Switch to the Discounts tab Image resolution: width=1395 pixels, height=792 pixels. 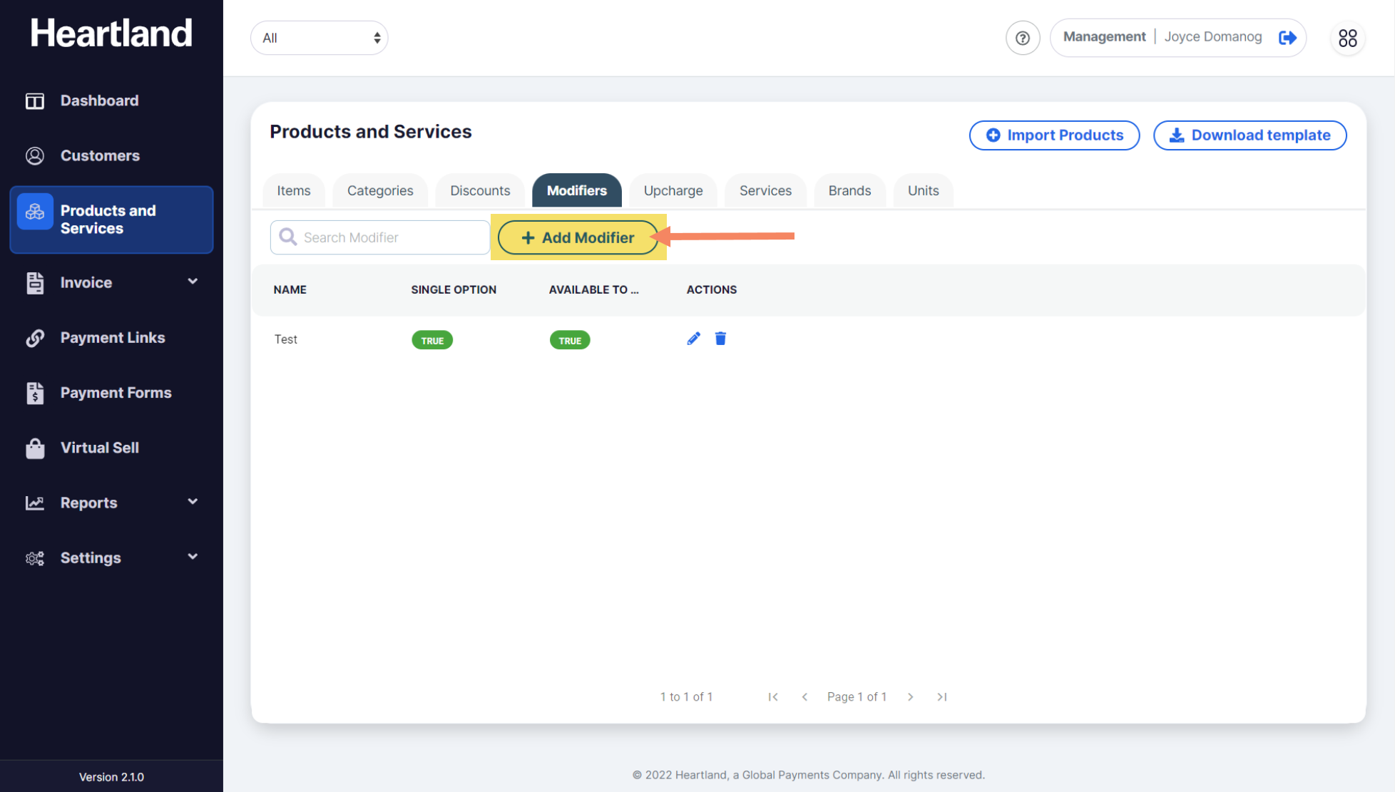click(480, 190)
